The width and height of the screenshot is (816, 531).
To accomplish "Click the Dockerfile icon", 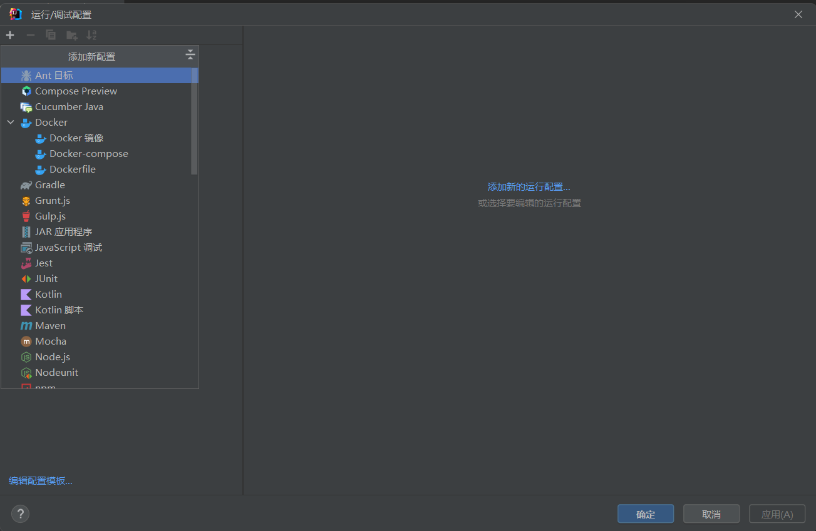I will (41, 169).
